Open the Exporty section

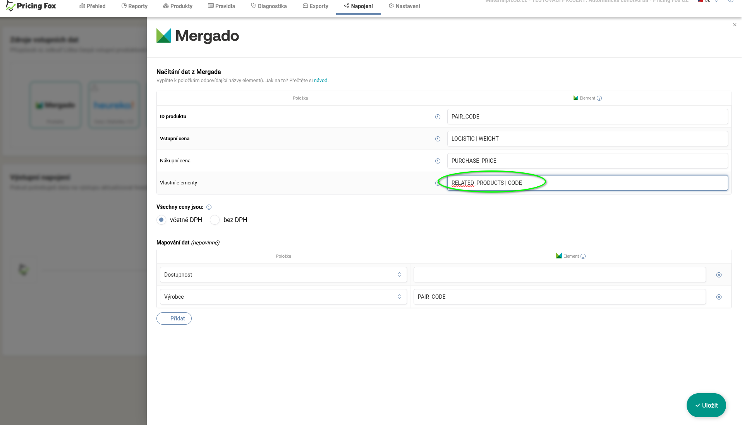click(315, 6)
